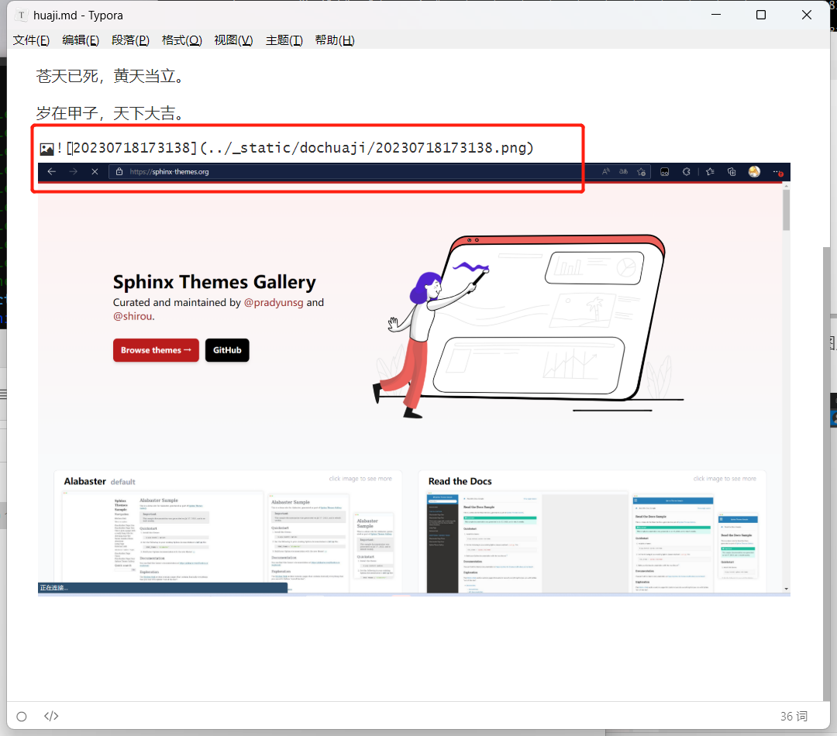Click the Alabaster theme title

click(85, 481)
